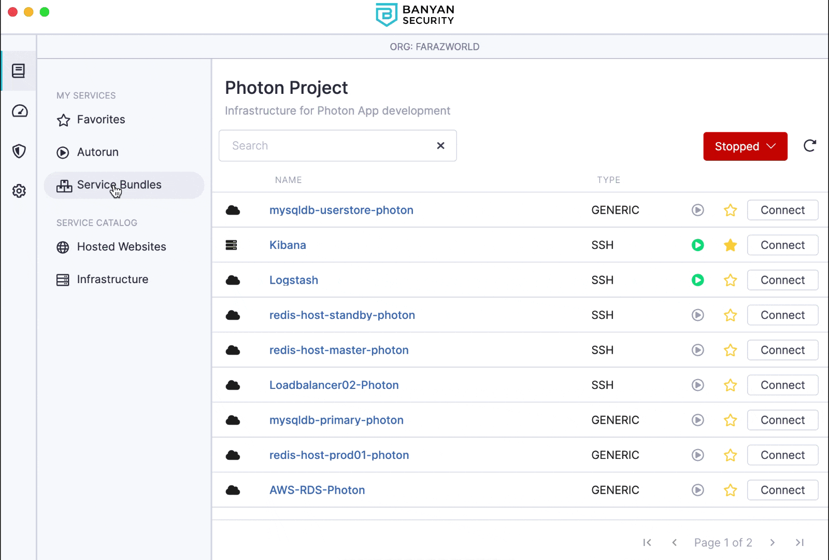Connect to redis-host-standby-photon
829x560 pixels.
click(x=782, y=315)
